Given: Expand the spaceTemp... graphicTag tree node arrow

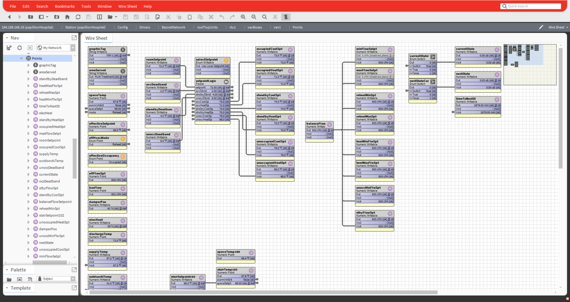Looking at the screenshot, I should coord(28,65).
